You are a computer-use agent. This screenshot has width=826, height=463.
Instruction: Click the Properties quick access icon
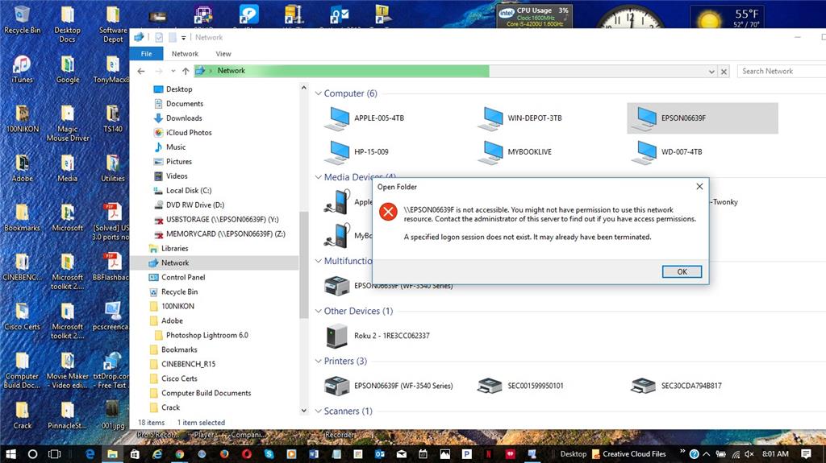(159, 37)
